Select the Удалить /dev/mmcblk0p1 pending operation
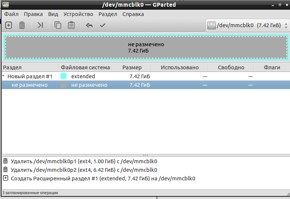Screen dimensions: 290x199 pyautogui.click(x=84, y=161)
